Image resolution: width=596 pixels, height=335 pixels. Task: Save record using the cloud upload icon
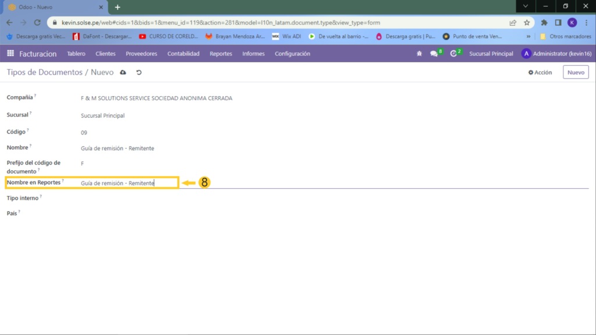point(123,72)
